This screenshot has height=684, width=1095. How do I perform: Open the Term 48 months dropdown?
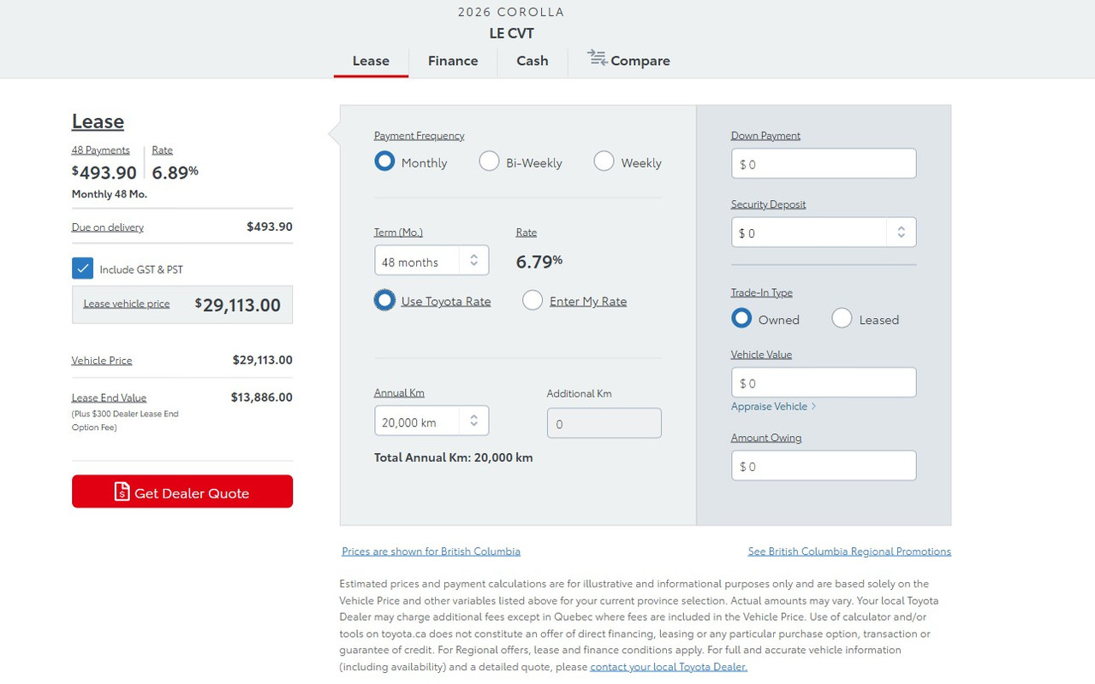[431, 261]
